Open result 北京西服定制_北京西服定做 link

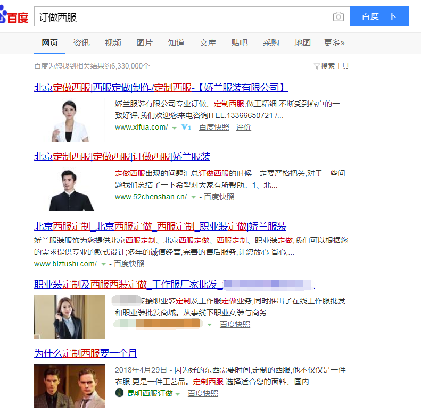[160, 226]
